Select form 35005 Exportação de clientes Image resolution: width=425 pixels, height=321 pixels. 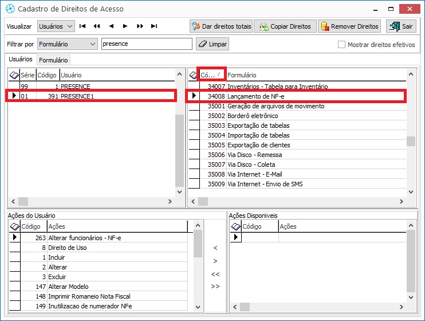(x=297, y=145)
